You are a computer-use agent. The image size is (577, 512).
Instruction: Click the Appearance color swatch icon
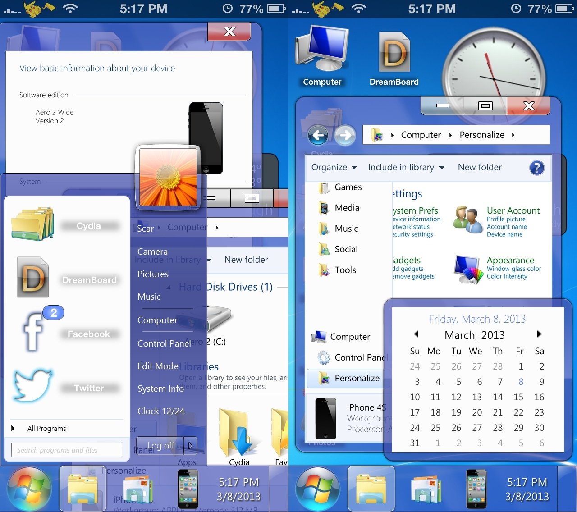pyautogui.click(x=466, y=269)
